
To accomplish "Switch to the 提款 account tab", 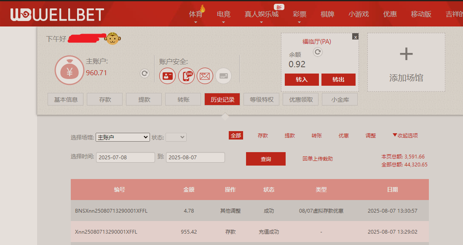I will click(x=143, y=99).
